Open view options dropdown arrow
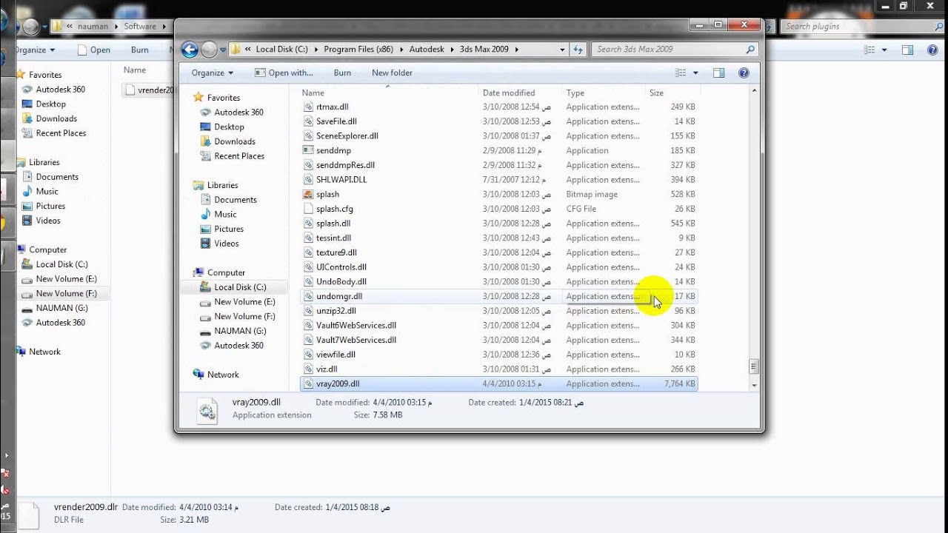This screenshot has height=533, width=948. point(695,73)
